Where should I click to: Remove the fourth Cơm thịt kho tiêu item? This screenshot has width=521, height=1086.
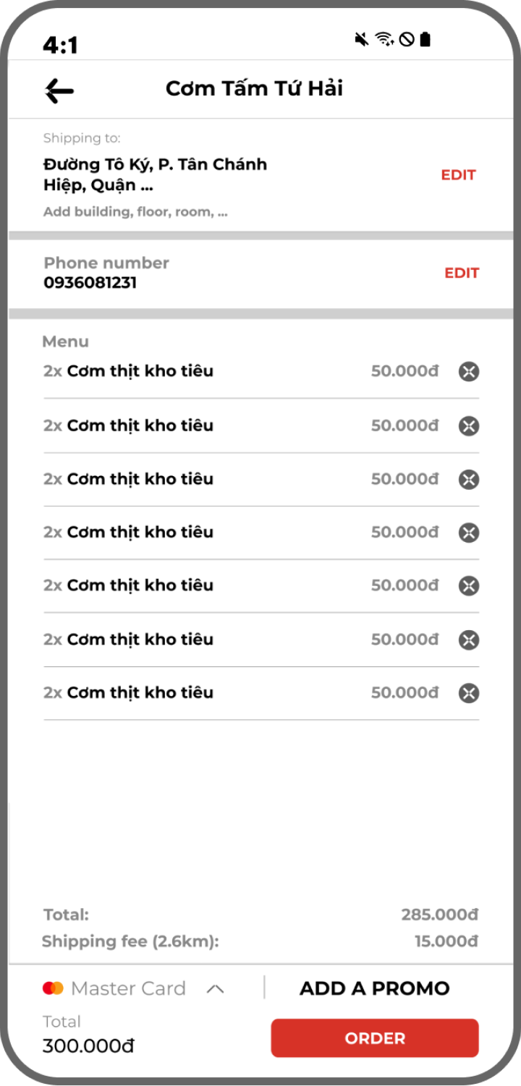point(469,533)
